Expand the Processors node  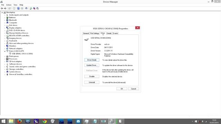(x=5, y=59)
